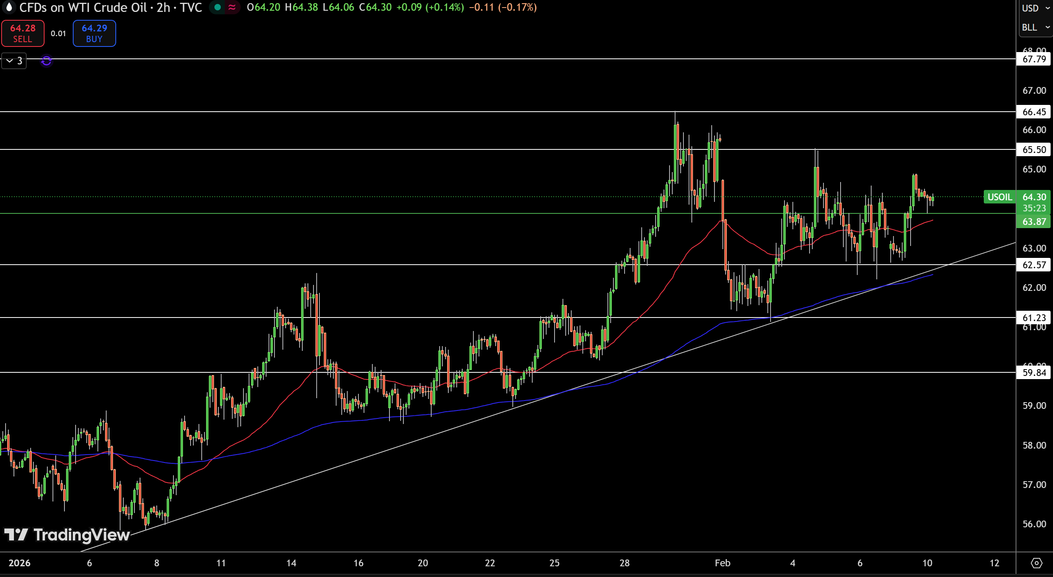Click the 62.57 price line label
Screen dimensions: 1053x577
tap(1034, 265)
